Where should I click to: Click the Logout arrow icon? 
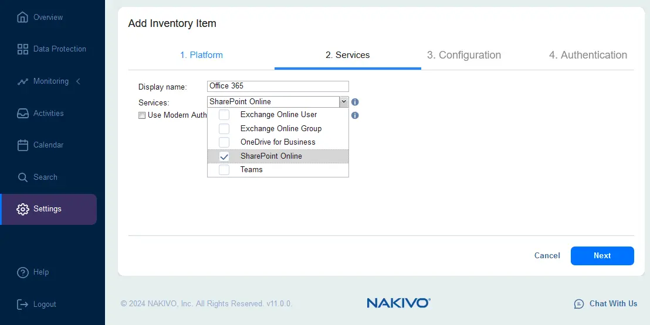coord(22,305)
